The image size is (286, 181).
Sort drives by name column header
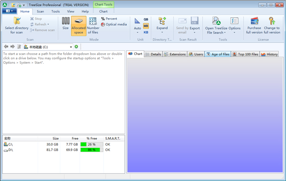20,138
